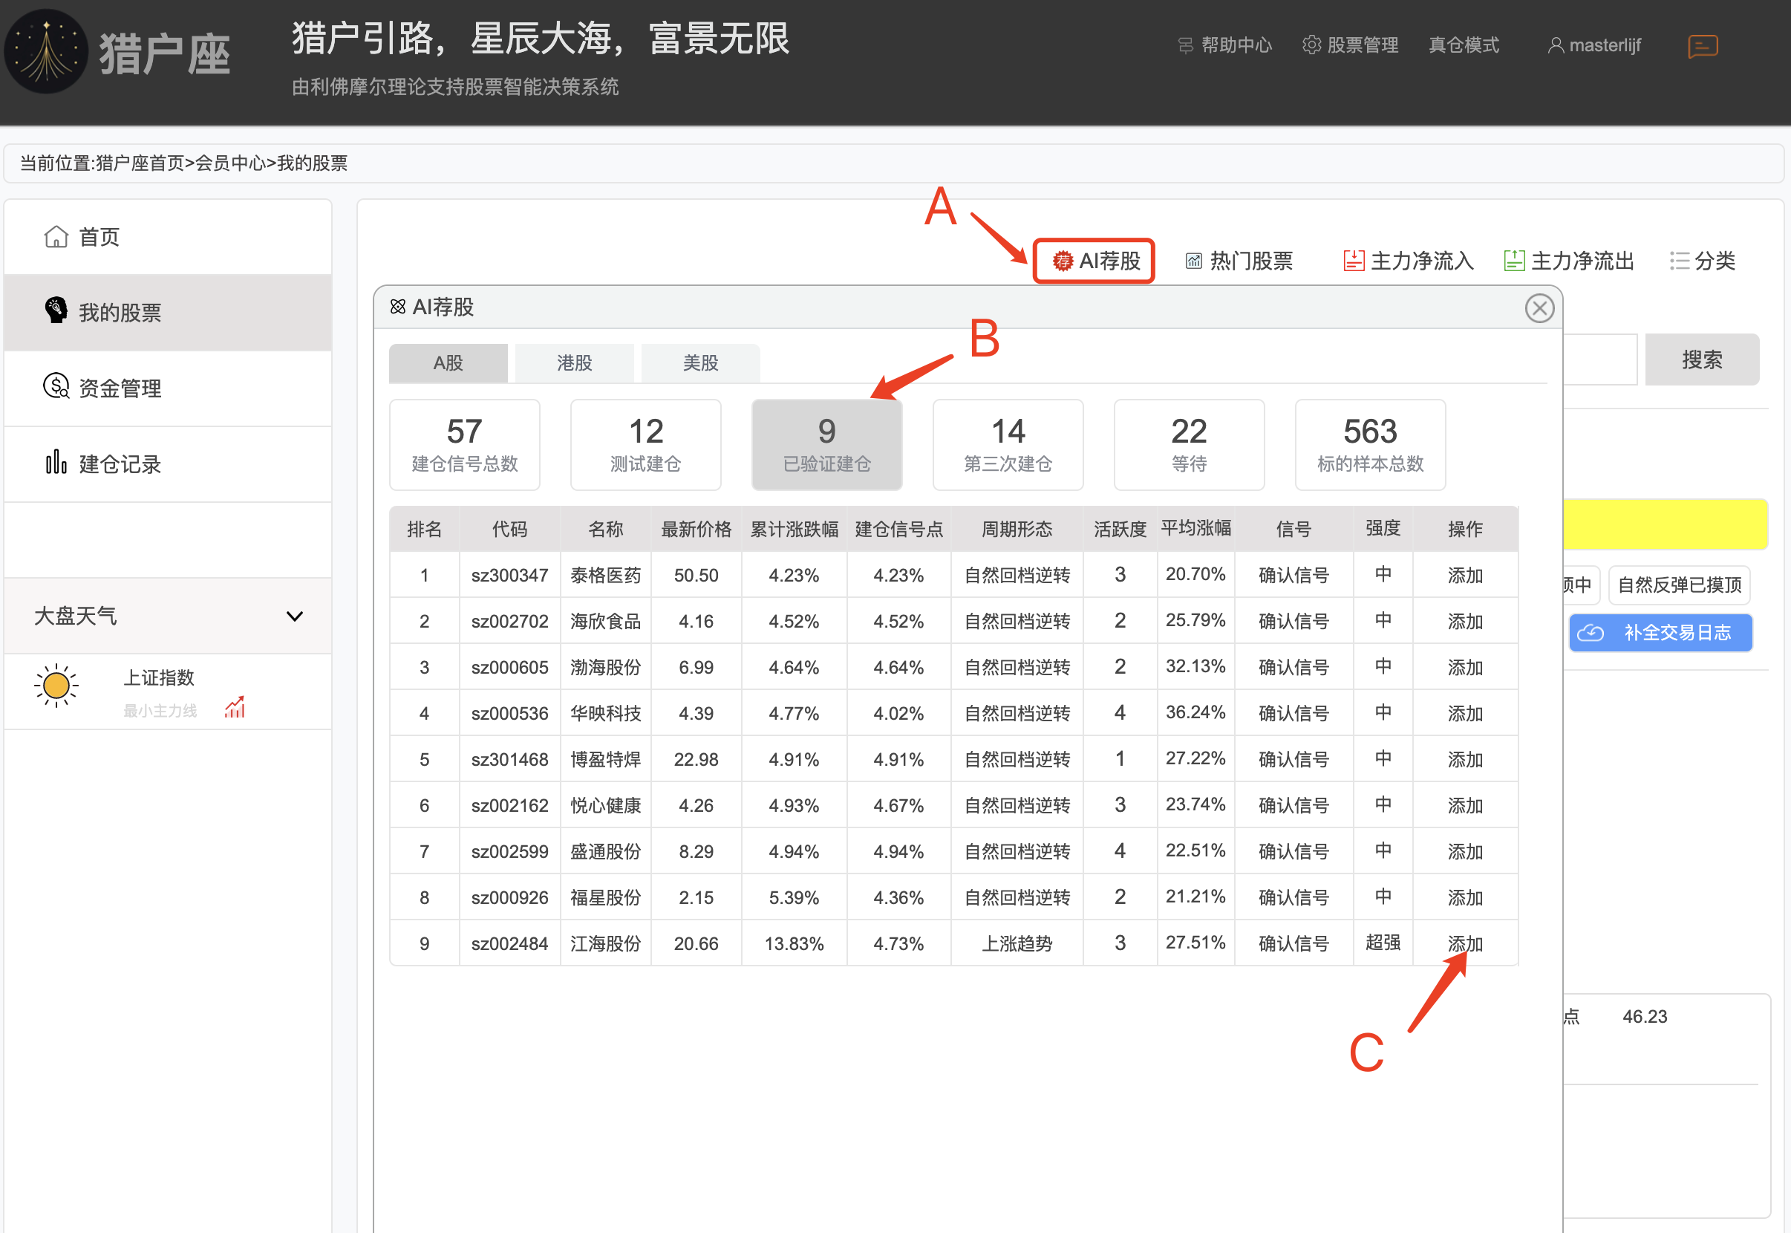Expand the 大盘天气 panel chevron
Image resolution: width=1791 pixels, height=1233 pixels.
294,616
